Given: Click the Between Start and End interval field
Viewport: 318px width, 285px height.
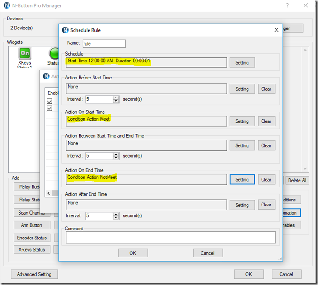Looking at the screenshot, I should point(99,156).
